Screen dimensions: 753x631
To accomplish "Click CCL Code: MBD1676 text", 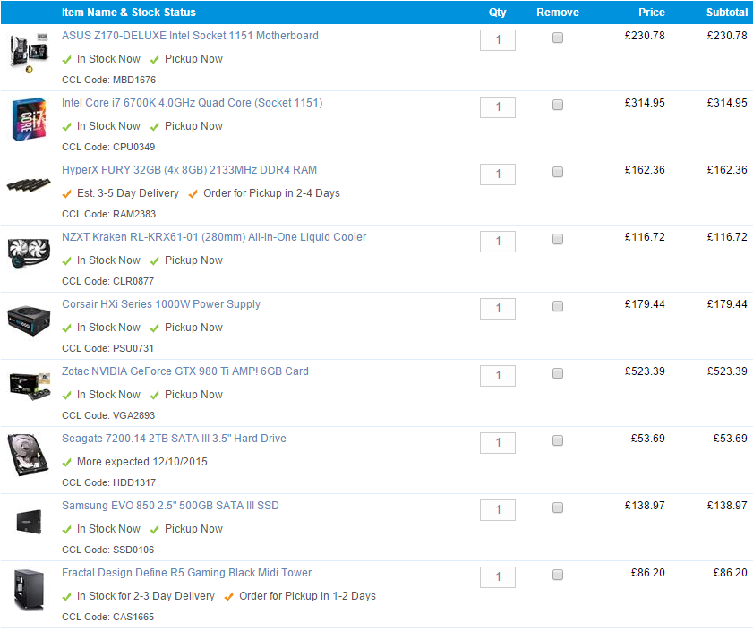I will 109,80.
